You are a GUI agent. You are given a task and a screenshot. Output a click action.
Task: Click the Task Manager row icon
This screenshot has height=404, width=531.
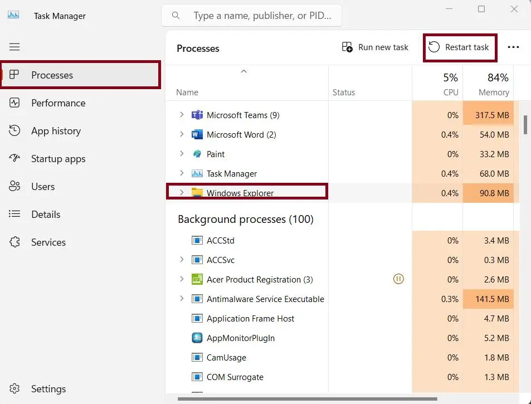(x=197, y=173)
